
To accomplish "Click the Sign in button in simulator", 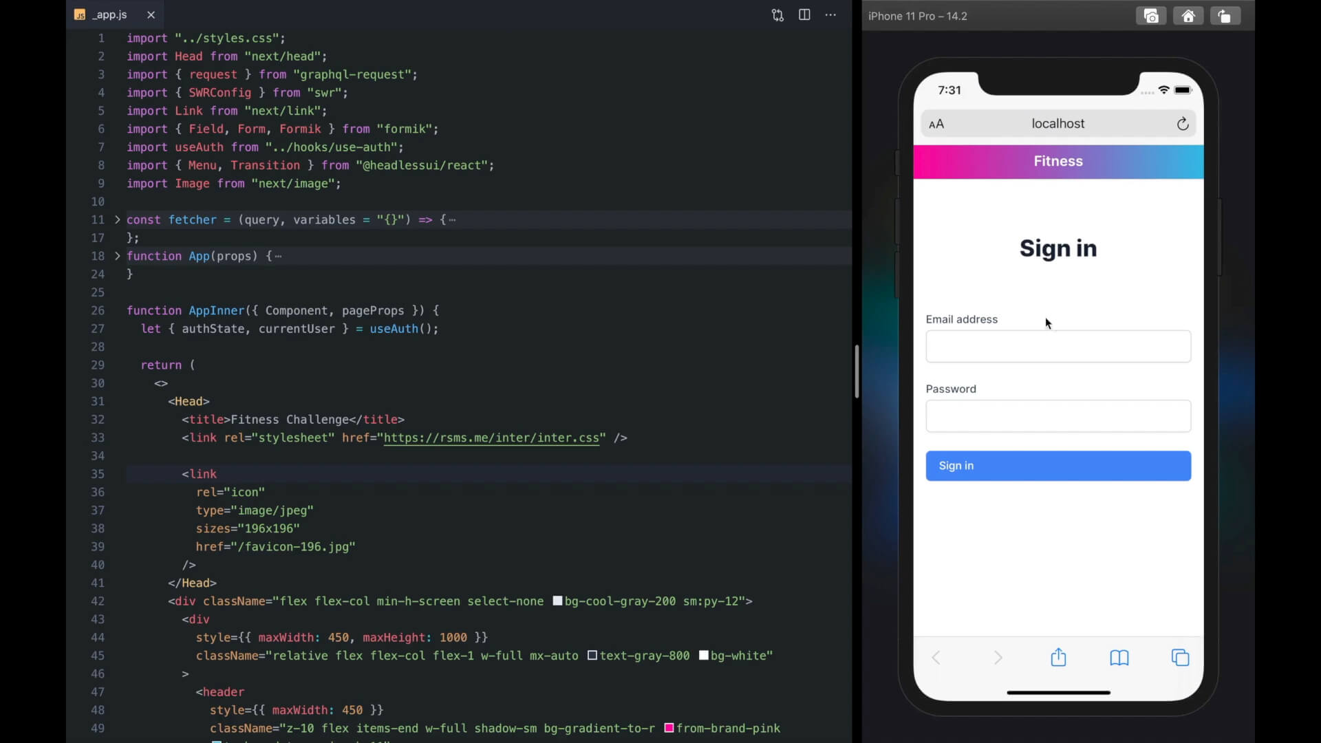I will pos(1058,465).
